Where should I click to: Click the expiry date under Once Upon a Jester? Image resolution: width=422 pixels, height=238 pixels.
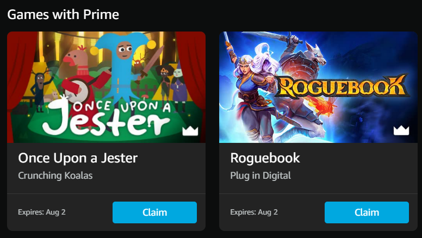click(x=42, y=212)
